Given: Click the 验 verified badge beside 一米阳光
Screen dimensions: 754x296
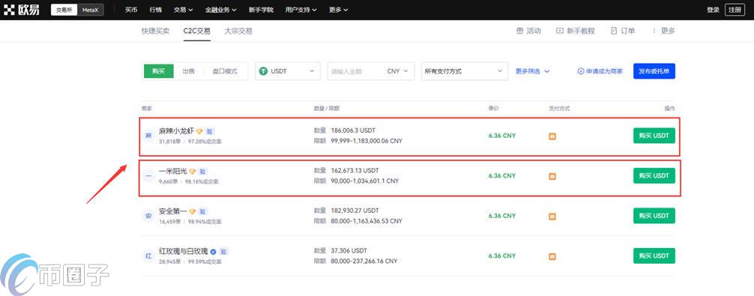Looking at the screenshot, I should (x=203, y=172).
